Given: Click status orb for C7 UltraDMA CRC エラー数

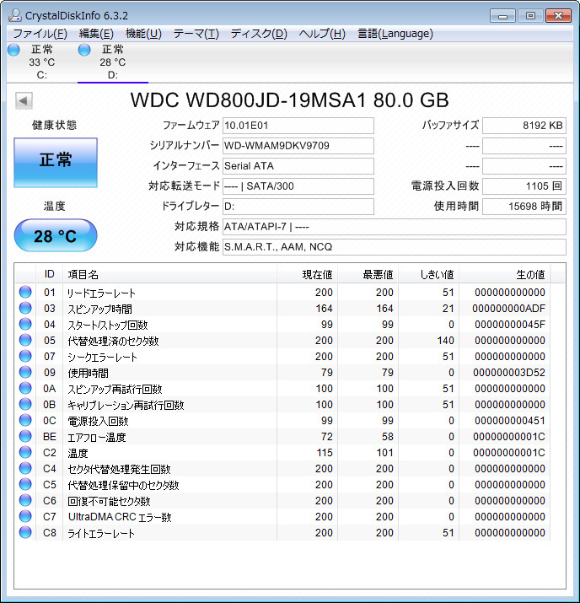Looking at the screenshot, I should (25, 516).
